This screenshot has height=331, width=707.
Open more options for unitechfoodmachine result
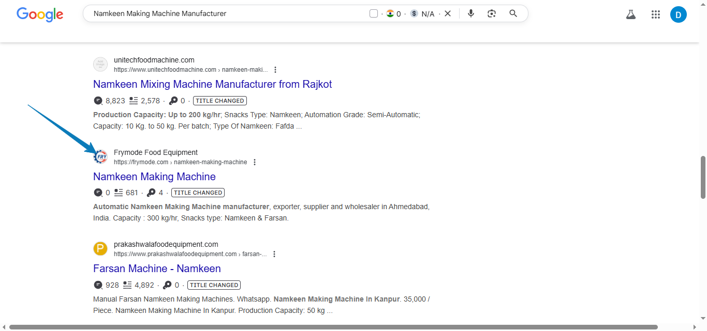tap(275, 70)
